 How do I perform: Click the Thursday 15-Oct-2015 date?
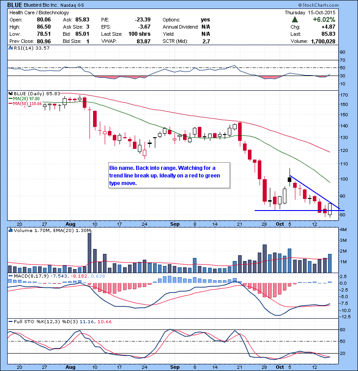click(x=310, y=13)
